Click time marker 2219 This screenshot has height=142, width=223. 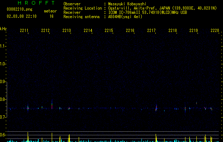tap(194, 30)
